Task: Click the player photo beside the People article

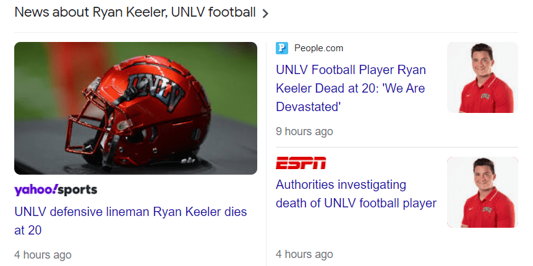Action: (x=482, y=77)
